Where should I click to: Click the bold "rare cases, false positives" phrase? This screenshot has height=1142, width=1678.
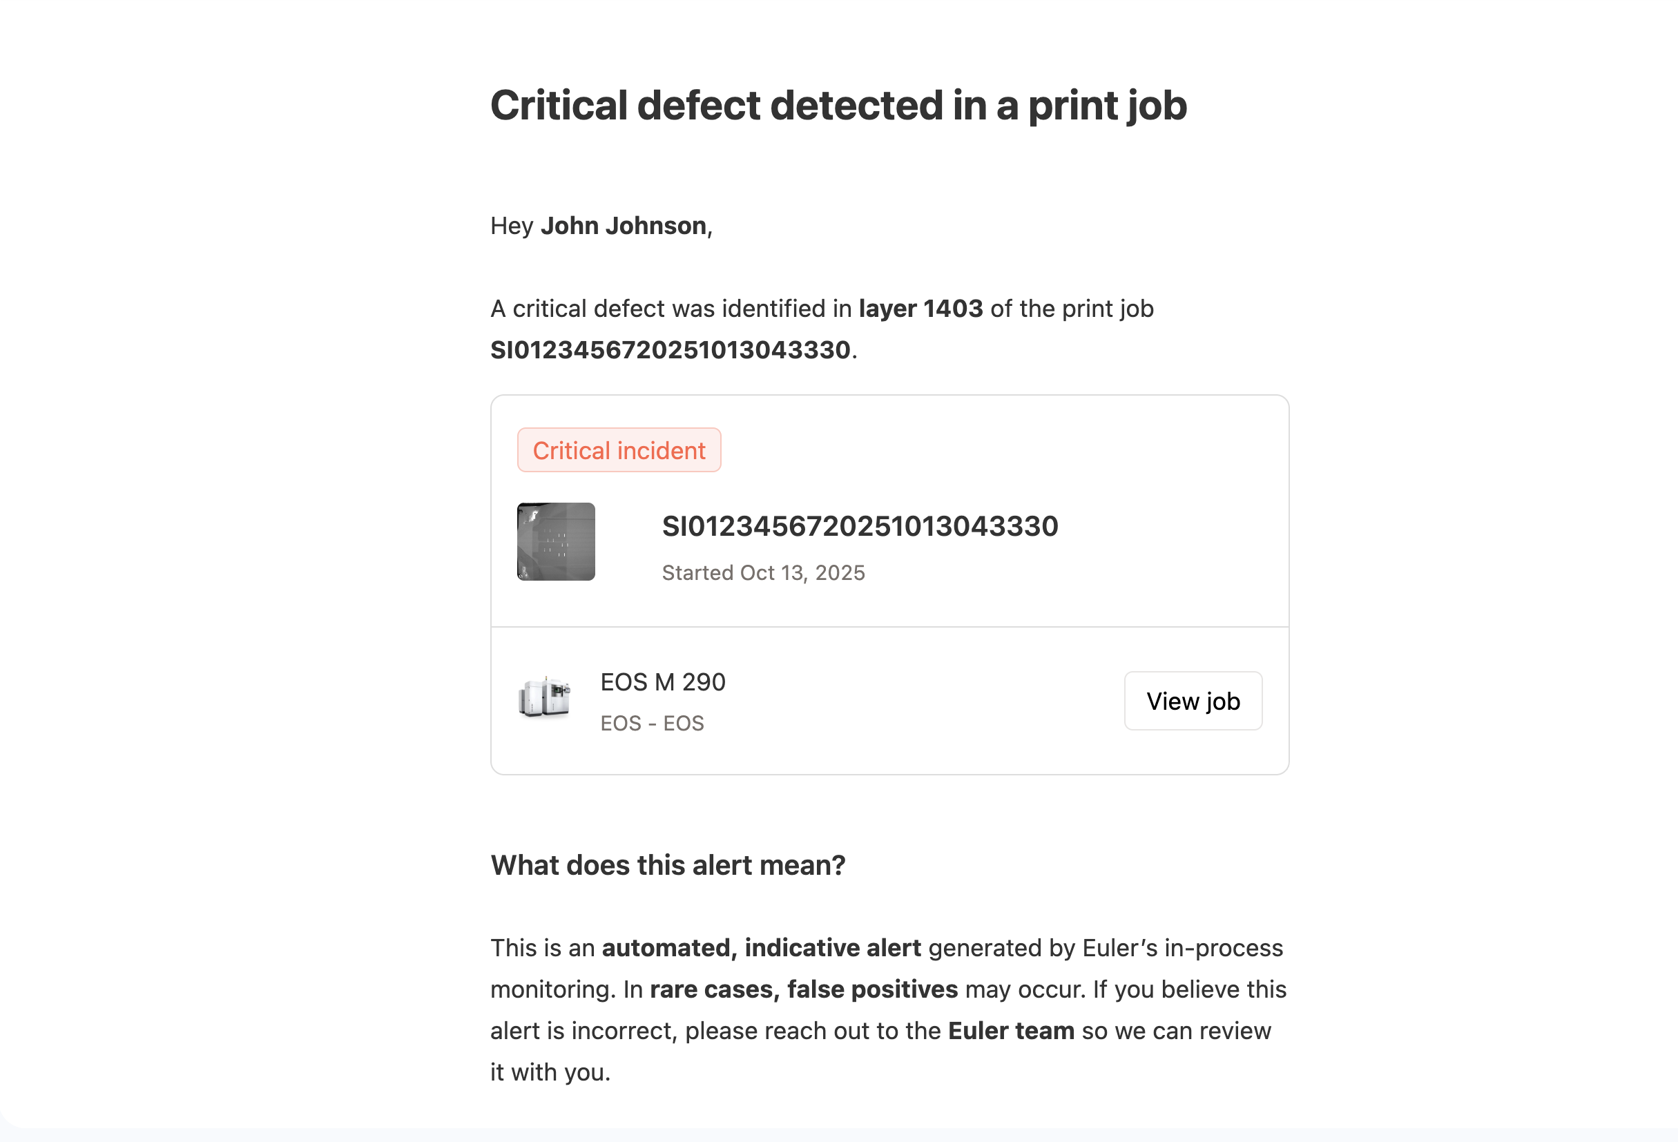click(804, 989)
